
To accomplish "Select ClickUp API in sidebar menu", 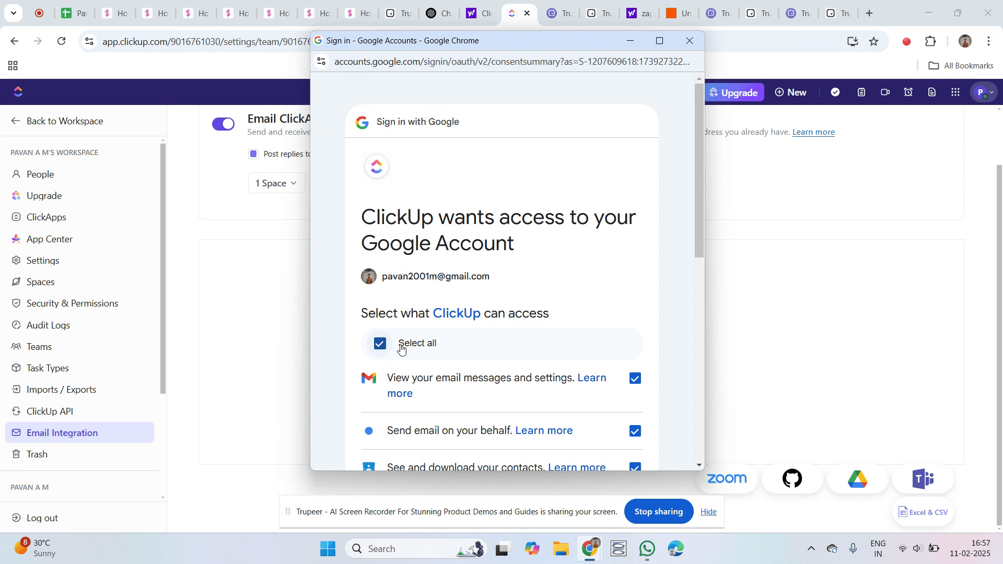I will [50, 412].
